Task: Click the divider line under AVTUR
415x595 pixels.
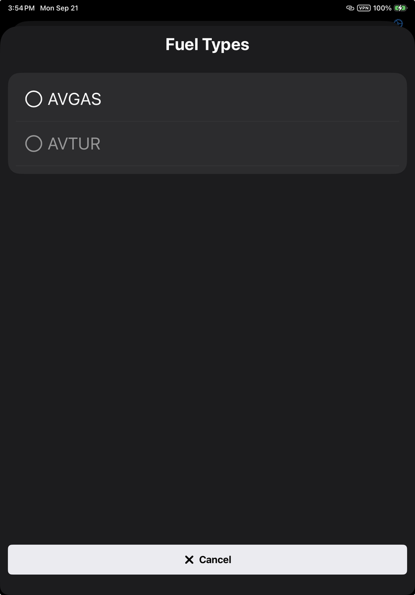Action: [x=207, y=166]
